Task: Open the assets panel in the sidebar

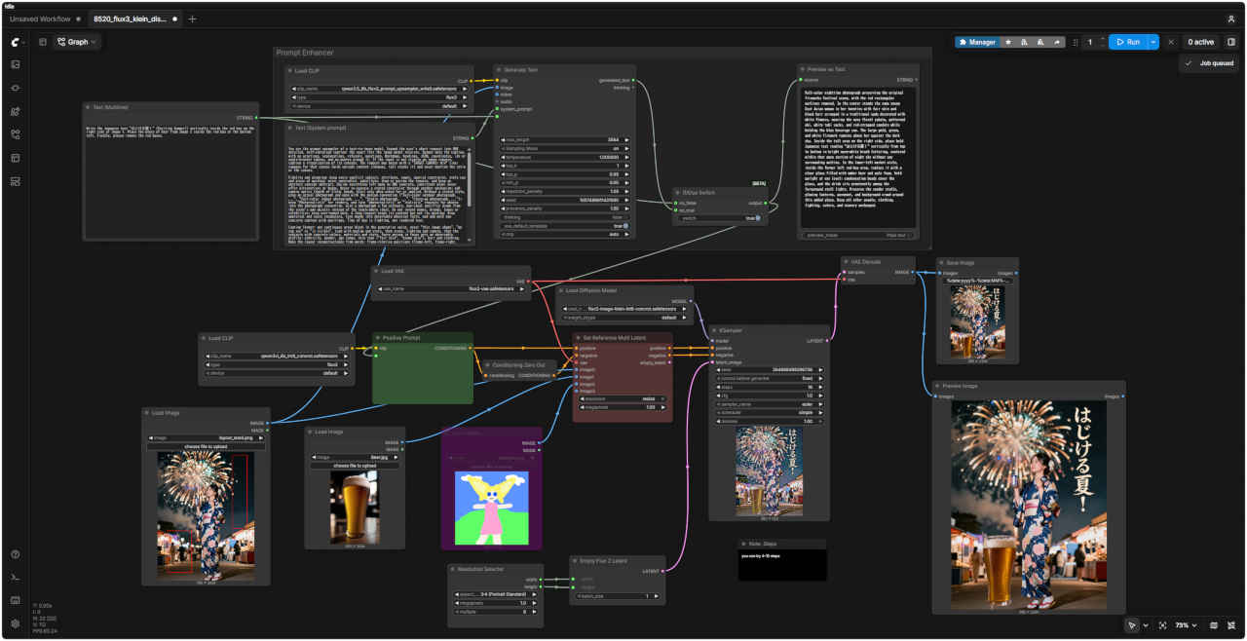Action: click(x=16, y=64)
